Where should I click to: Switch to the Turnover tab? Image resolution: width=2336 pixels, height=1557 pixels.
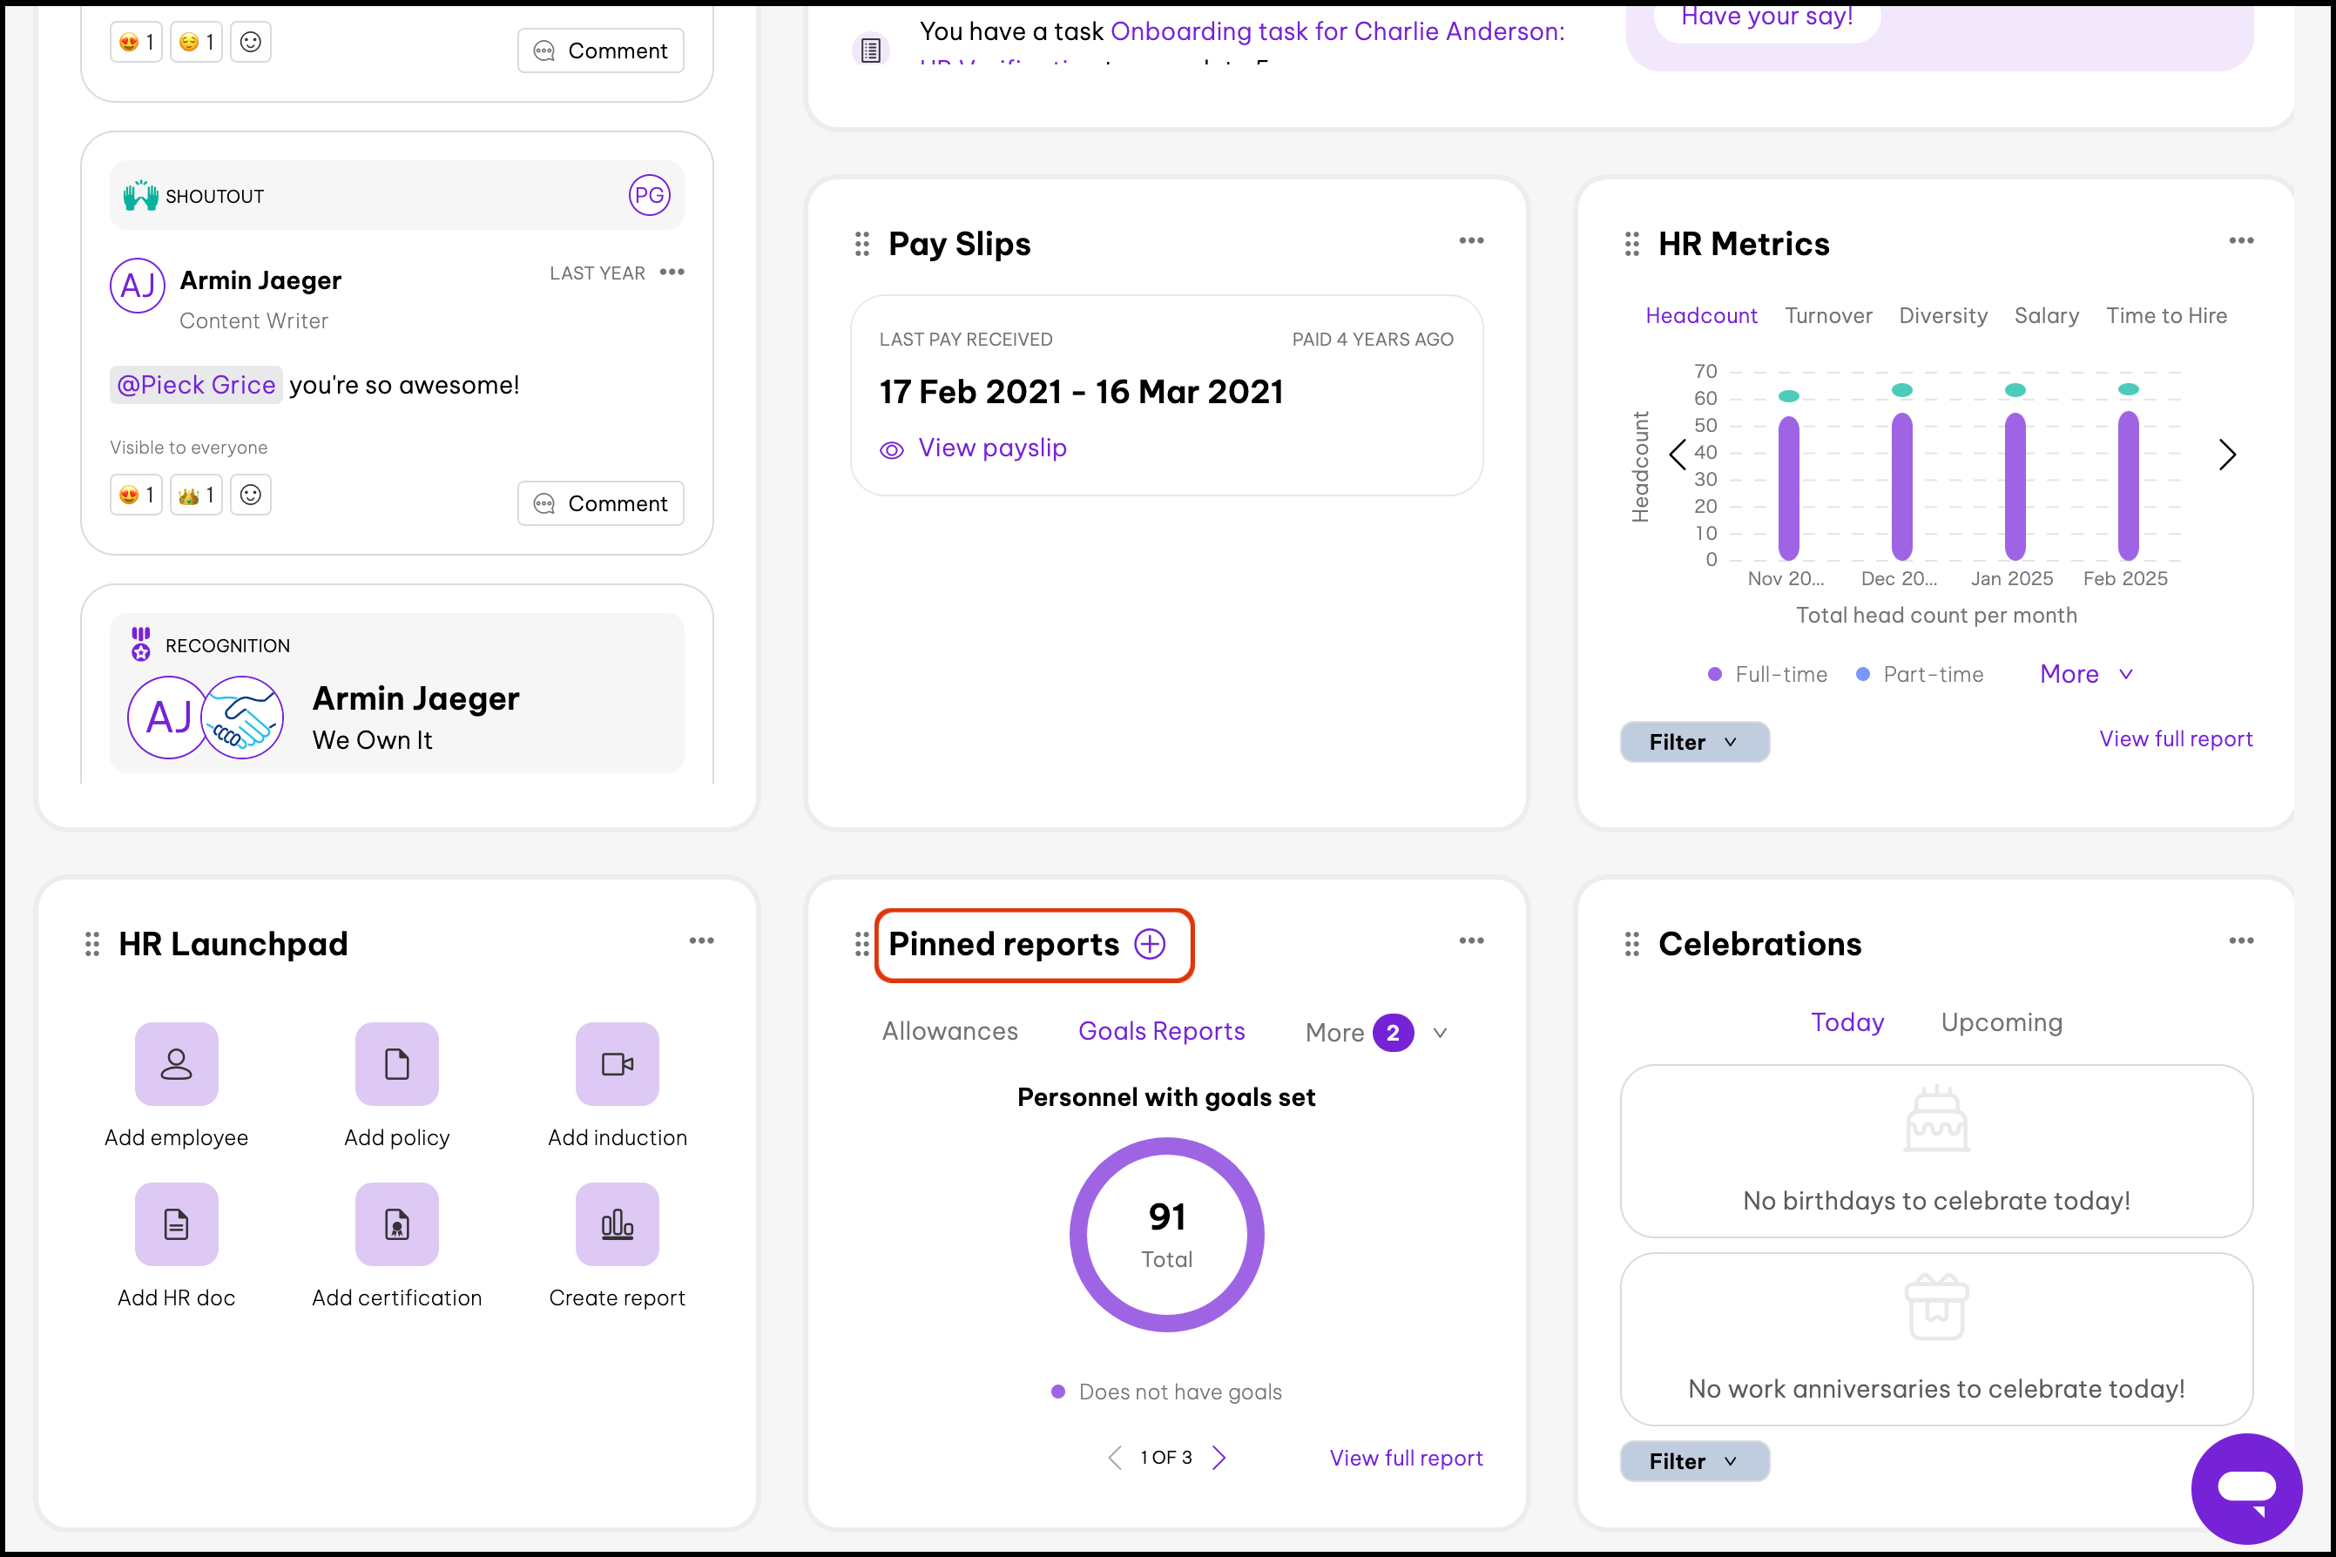pyautogui.click(x=1827, y=316)
